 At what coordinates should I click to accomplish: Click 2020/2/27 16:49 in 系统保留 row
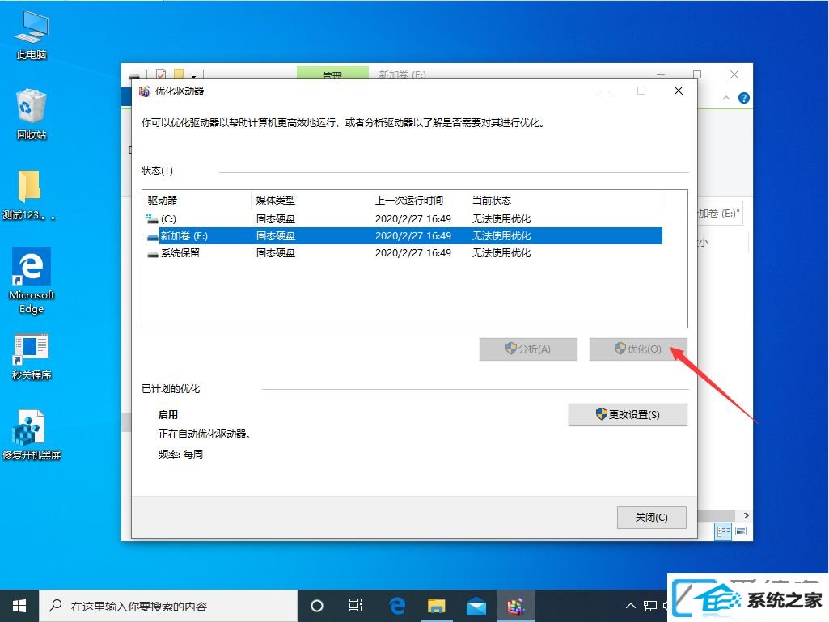413,253
